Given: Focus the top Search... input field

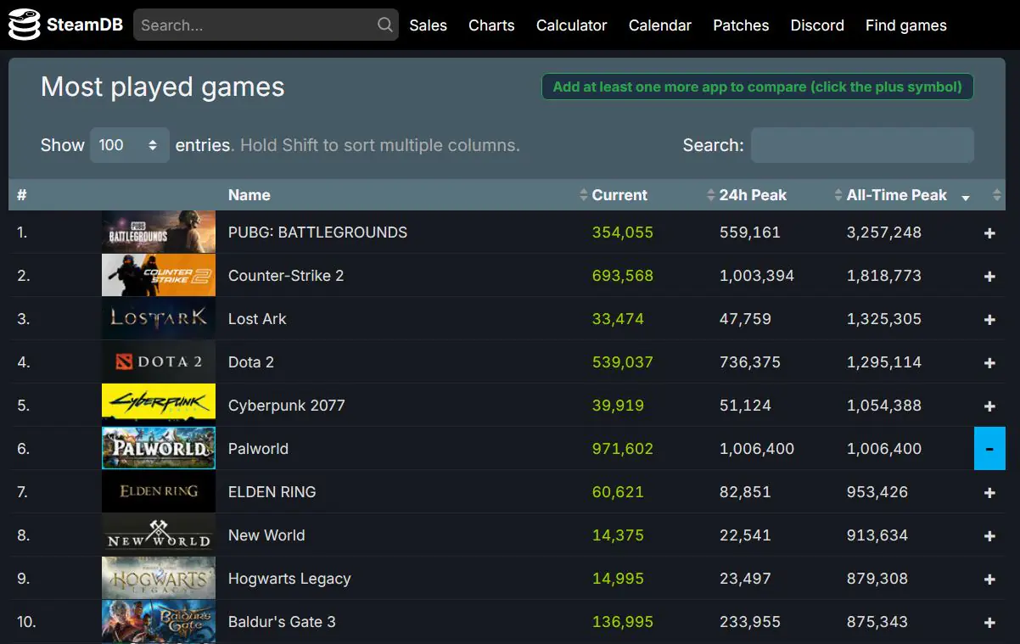Looking at the screenshot, I should (x=266, y=25).
